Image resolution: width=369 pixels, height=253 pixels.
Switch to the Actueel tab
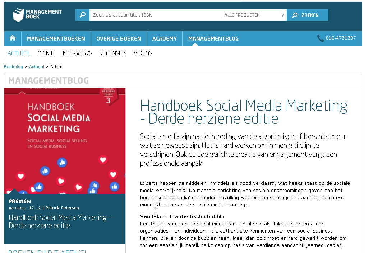point(19,53)
